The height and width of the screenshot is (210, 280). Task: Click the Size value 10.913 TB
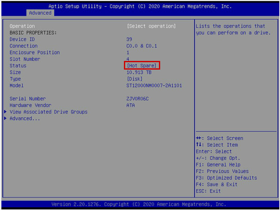click(139, 72)
